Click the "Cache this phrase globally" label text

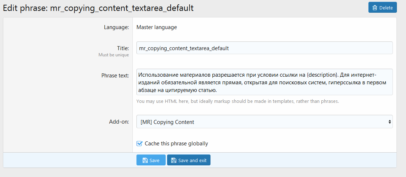point(176,144)
